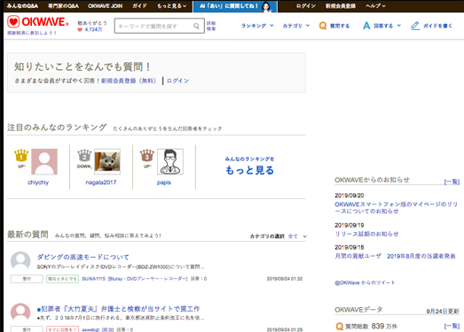Viewport: 464px width, 332px height.
Task: Click the red heart thanks counter
Action: click(80, 29)
